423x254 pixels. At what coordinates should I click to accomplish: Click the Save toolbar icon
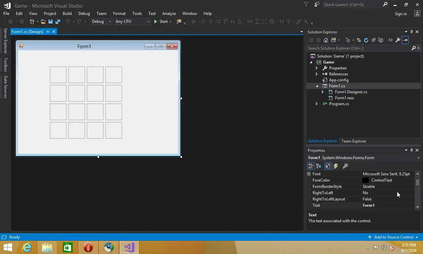[51, 21]
